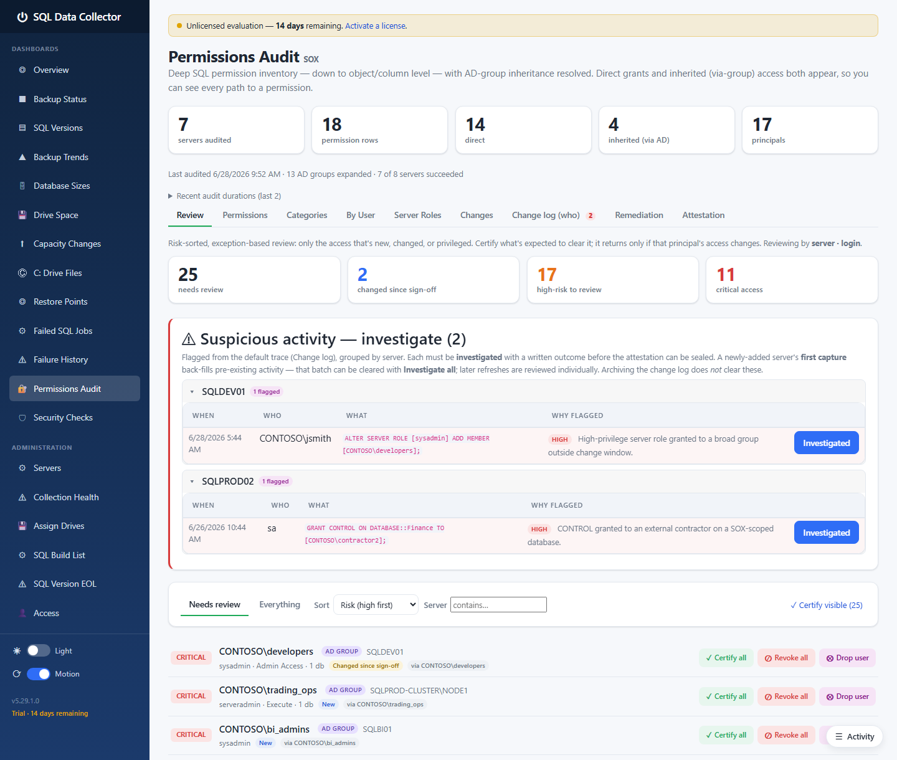
Task: Expand Recent audit durations disclosure
Action: point(225,196)
